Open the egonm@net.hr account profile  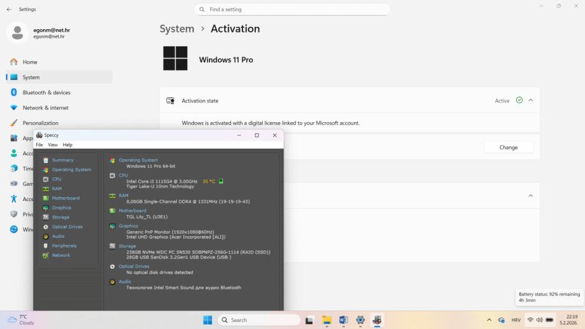coord(39,33)
